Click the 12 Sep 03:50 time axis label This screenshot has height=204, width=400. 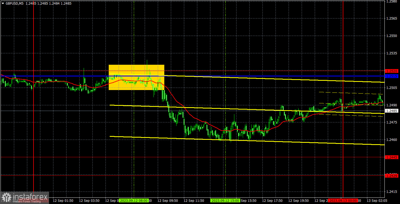coord(89,200)
